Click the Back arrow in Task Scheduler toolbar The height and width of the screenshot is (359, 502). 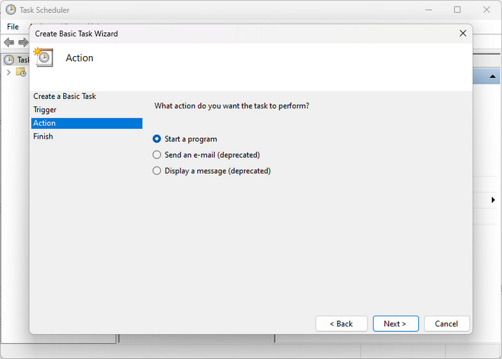pyautogui.click(x=9, y=42)
